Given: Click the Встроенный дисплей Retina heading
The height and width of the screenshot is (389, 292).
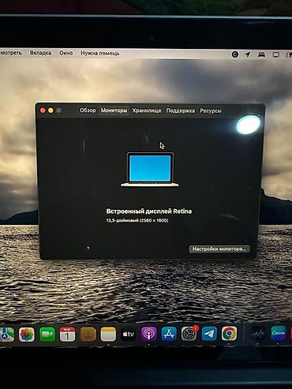Looking at the screenshot, I should point(149,211).
